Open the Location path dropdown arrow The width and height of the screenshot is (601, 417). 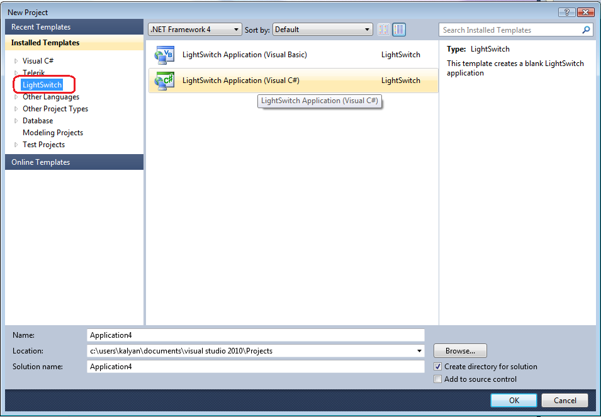coord(419,351)
